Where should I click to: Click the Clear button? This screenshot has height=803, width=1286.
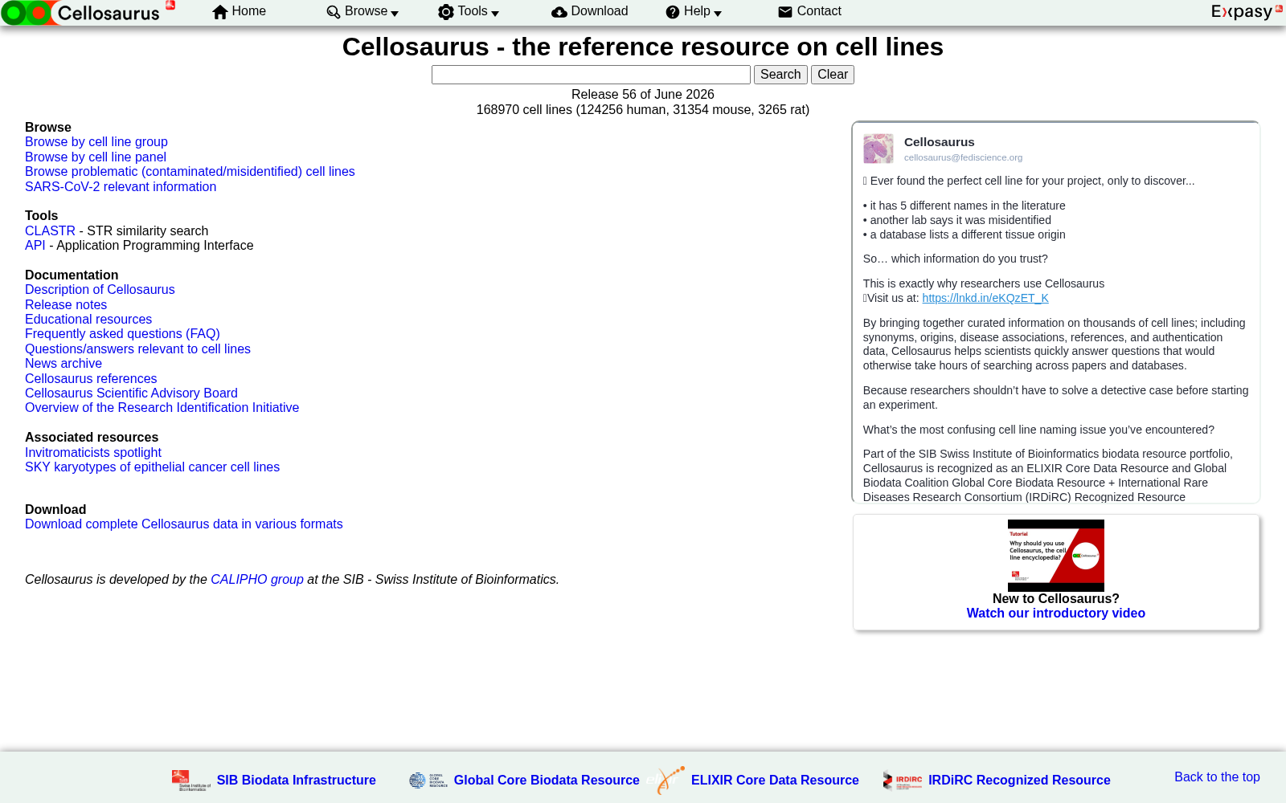833,75
